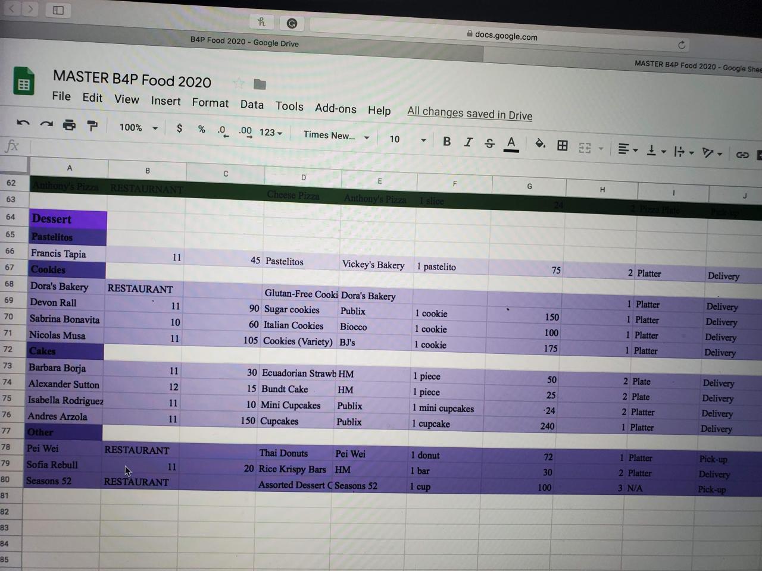Open the zoom 100% dropdown

tap(138, 127)
